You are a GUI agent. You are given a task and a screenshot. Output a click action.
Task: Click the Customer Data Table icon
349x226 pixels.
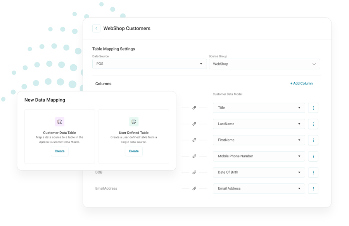pos(59,121)
